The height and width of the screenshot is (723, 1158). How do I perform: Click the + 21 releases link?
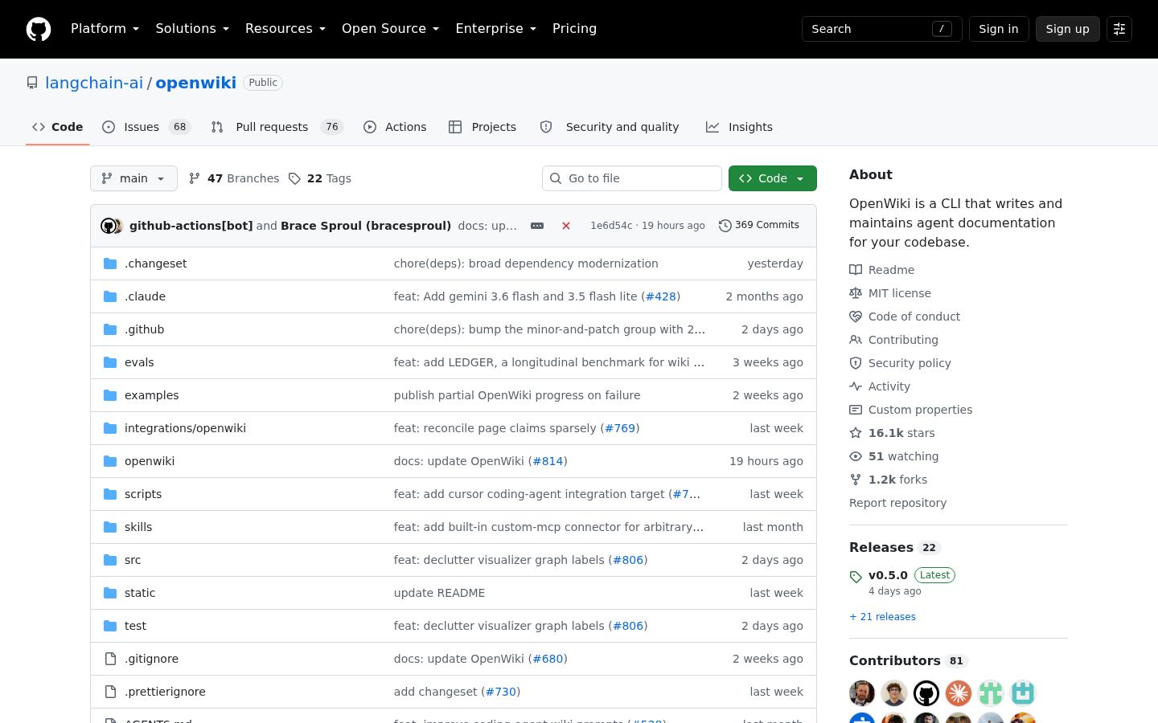882,617
